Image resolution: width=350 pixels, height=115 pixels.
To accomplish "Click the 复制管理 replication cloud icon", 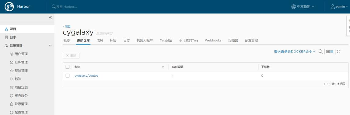I will [x=12, y=71].
